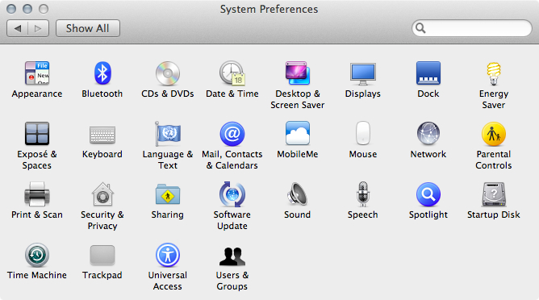Viewport: 539px width, 300px height.
Task: Minimize the System Preferences window
Action: [x=27, y=9]
